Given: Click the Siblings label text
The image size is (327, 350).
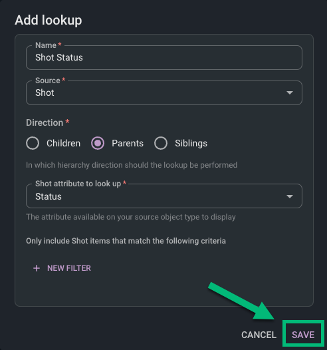Looking at the screenshot, I should (x=191, y=143).
